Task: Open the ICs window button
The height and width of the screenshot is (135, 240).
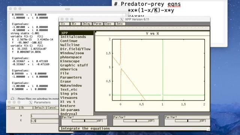Action: coord(64,24)
